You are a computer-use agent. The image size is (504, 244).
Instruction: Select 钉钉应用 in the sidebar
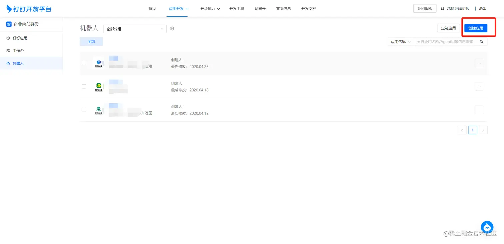(x=31, y=38)
